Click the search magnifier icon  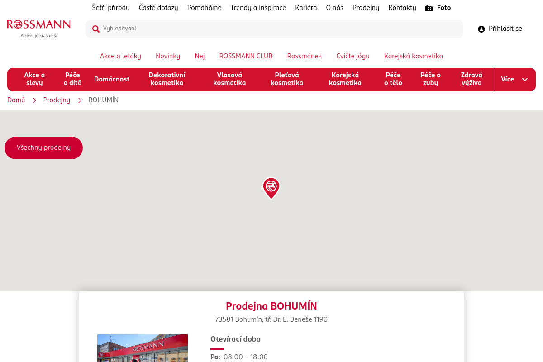click(x=96, y=29)
